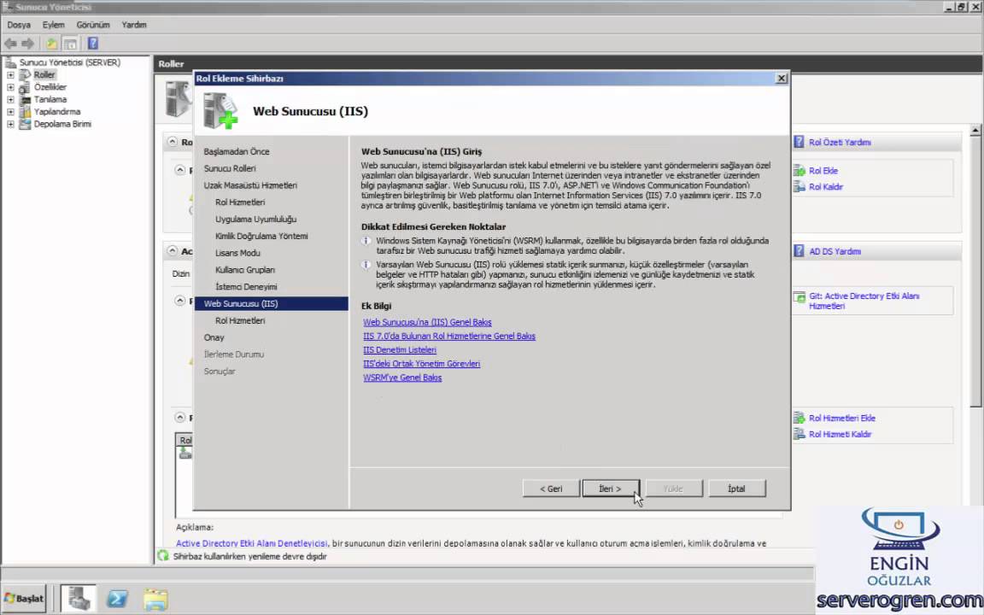Click the Depolama Birimi tree icon
Screen dimensions: 984x615
25,124
